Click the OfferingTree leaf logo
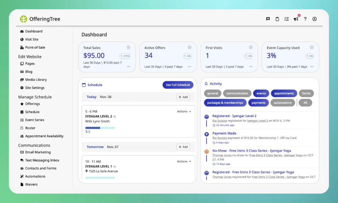 coord(24,19)
